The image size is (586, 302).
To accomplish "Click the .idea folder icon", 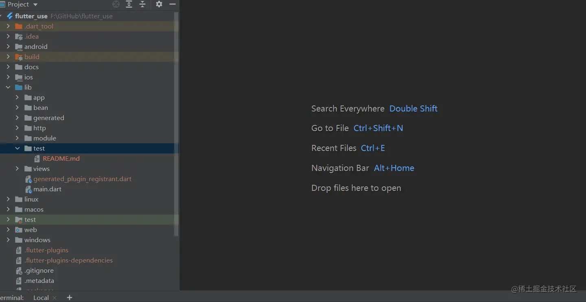I will pyautogui.click(x=18, y=37).
